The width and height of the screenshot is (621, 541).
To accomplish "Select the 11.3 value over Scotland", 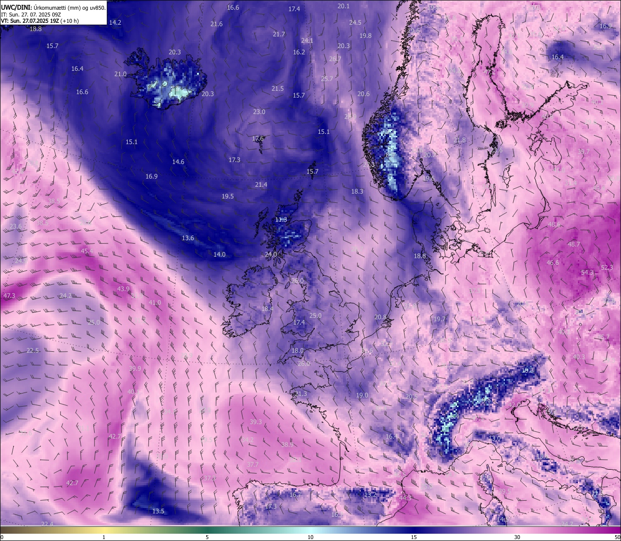I will [x=281, y=219].
